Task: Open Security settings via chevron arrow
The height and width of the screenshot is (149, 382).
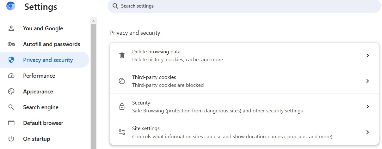Action: click(x=367, y=107)
